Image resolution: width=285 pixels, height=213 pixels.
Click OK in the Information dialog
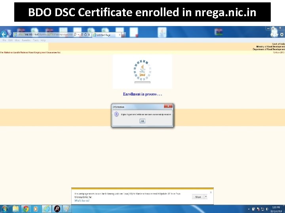pyautogui.click(x=142, y=121)
